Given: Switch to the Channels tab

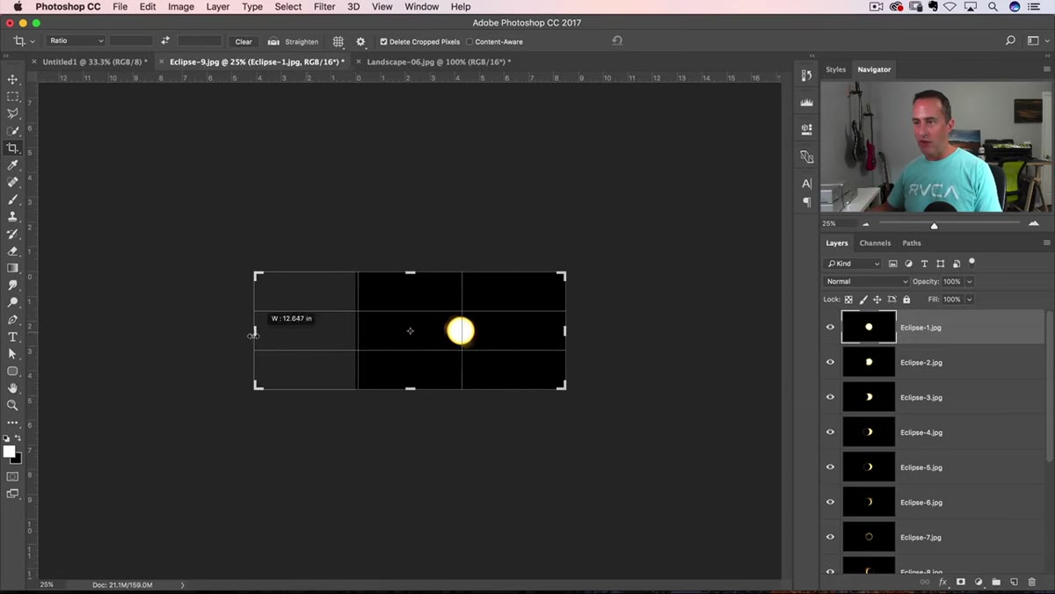Looking at the screenshot, I should click(875, 243).
